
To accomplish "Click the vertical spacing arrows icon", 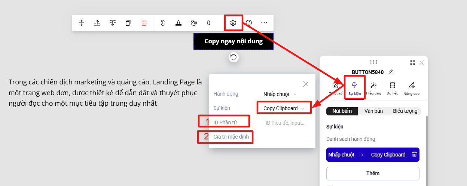I will 82,23.
